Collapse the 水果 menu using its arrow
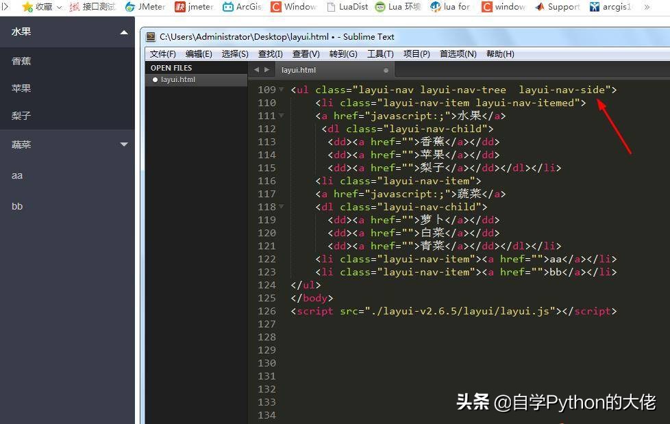Image resolution: width=670 pixels, height=424 pixels. coord(124,32)
